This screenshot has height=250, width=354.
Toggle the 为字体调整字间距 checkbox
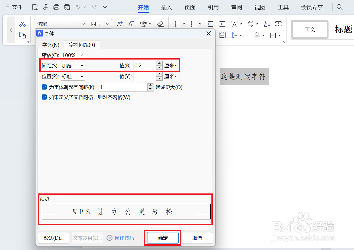coord(44,87)
